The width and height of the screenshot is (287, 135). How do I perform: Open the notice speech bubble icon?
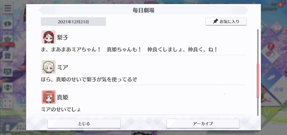coord(8,24)
